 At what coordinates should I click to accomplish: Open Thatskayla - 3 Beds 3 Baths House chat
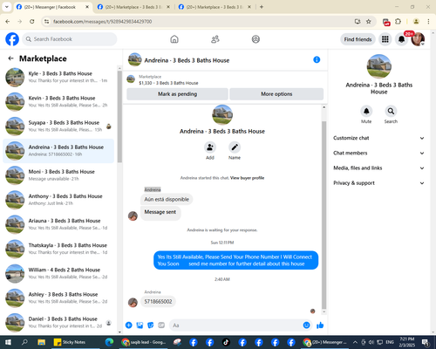(x=58, y=249)
